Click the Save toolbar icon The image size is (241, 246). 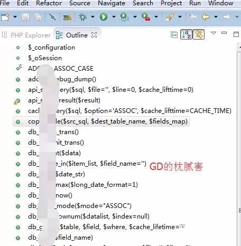[x=25, y=17]
